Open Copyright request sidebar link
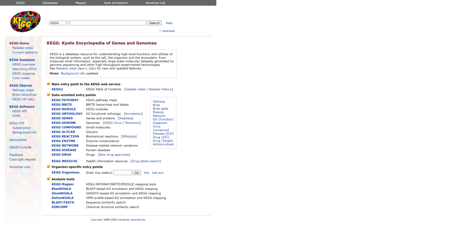Screen dimensions: 472x227 tap(22, 159)
